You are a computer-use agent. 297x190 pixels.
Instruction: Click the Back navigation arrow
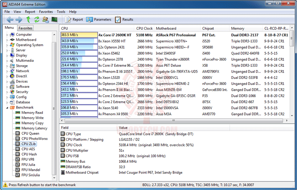pyautogui.click(x=10, y=19)
